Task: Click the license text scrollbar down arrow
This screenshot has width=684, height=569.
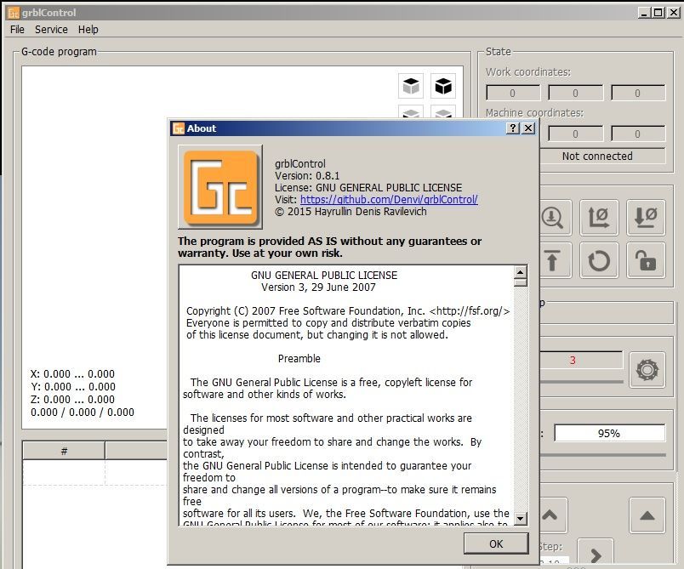Action: (x=520, y=520)
